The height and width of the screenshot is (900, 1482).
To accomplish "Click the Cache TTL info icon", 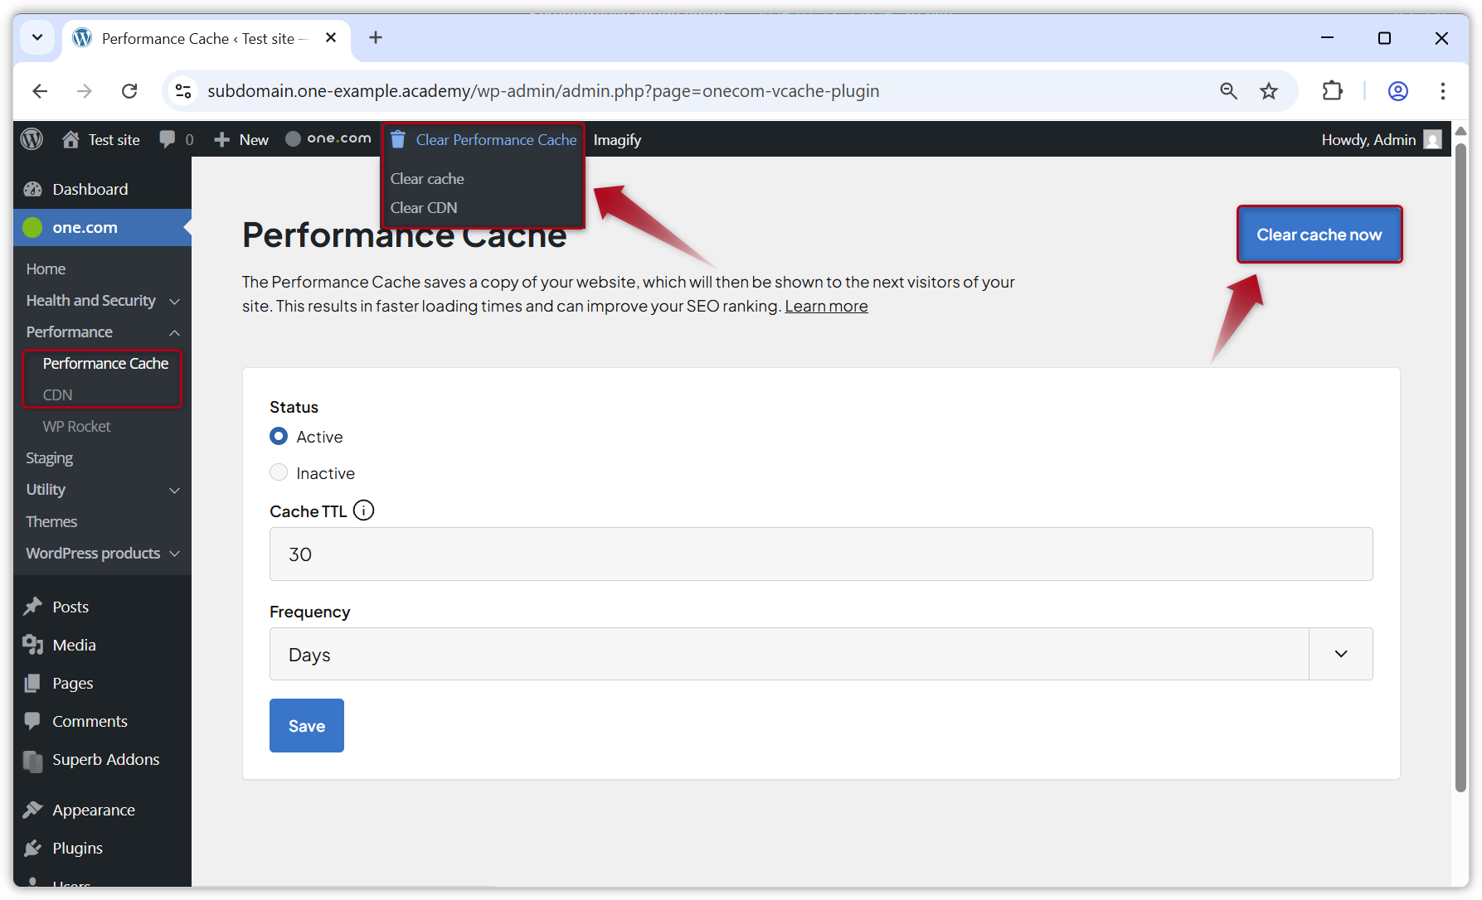I will tap(363, 510).
